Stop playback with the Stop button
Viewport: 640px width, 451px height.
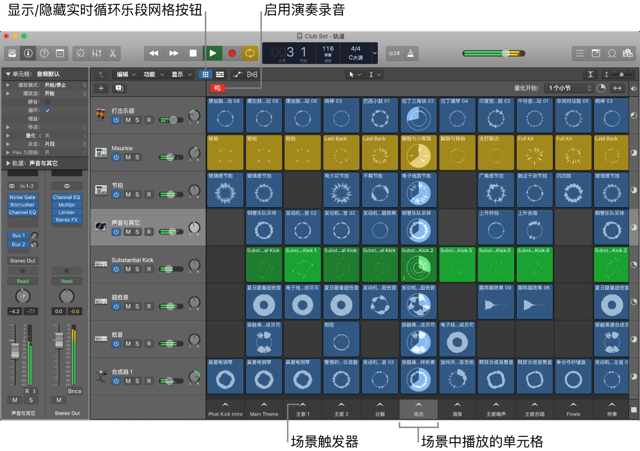193,53
